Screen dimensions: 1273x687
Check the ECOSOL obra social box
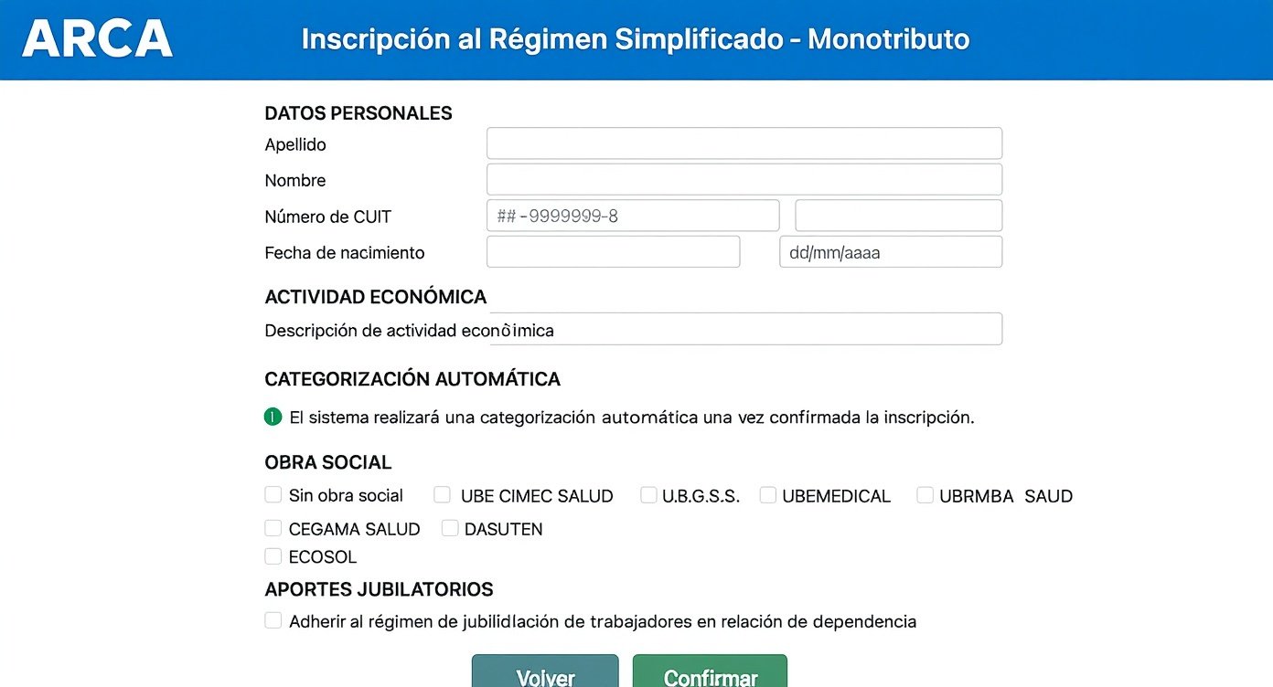point(273,556)
